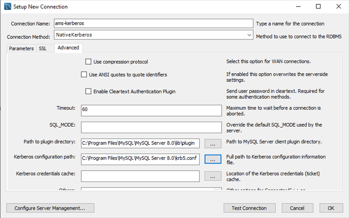Click the 'Kerberos configuration path:' label
The image size is (349, 218).
coord(45,157)
